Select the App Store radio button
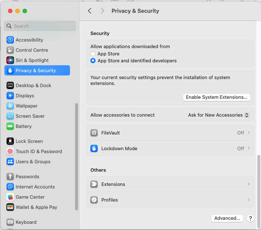The height and width of the screenshot is (230, 261). (x=93, y=54)
